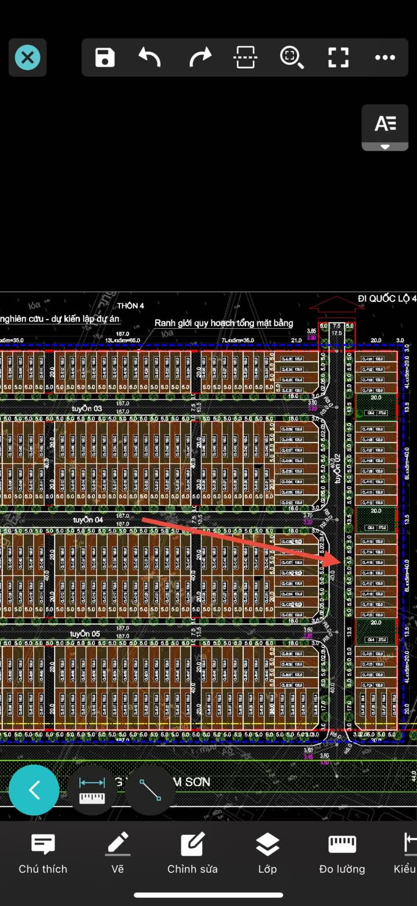Open the Lớp layers tab
The height and width of the screenshot is (906, 417).
click(268, 854)
